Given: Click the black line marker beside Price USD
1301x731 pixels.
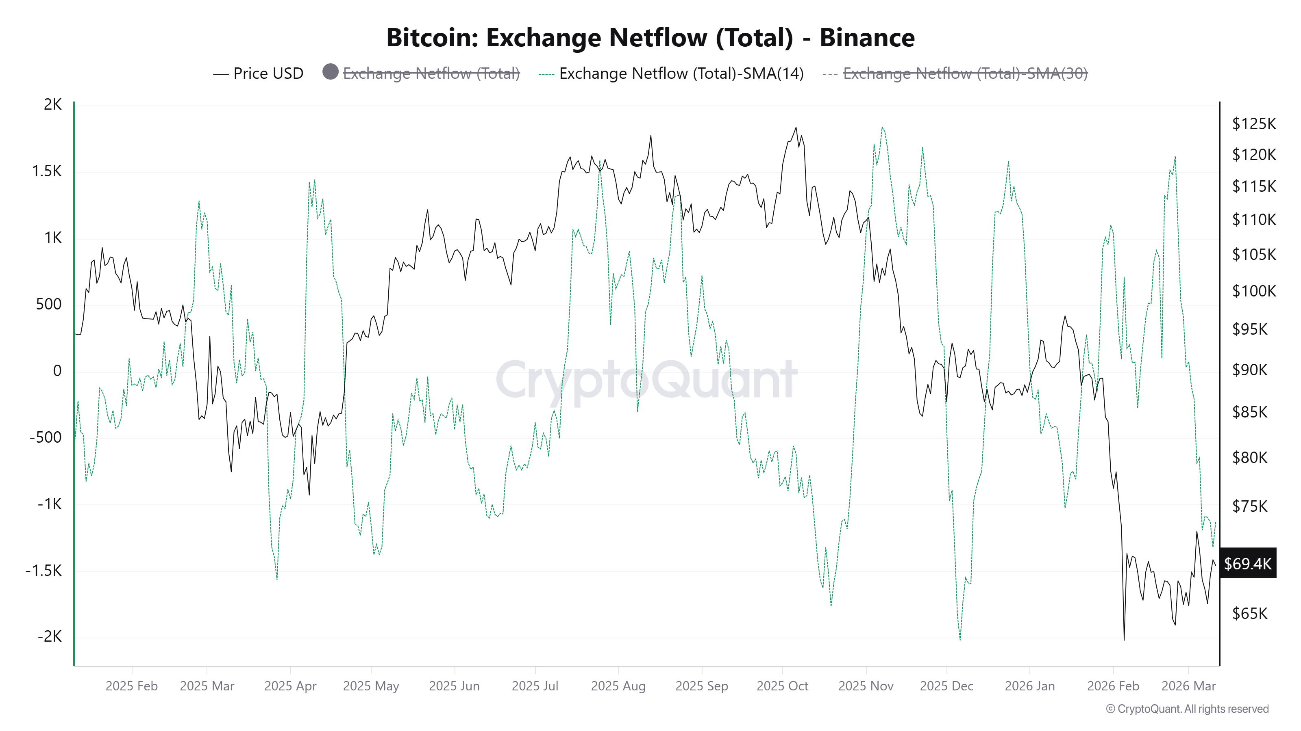Looking at the screenshot, I should (x=221, y=74).
